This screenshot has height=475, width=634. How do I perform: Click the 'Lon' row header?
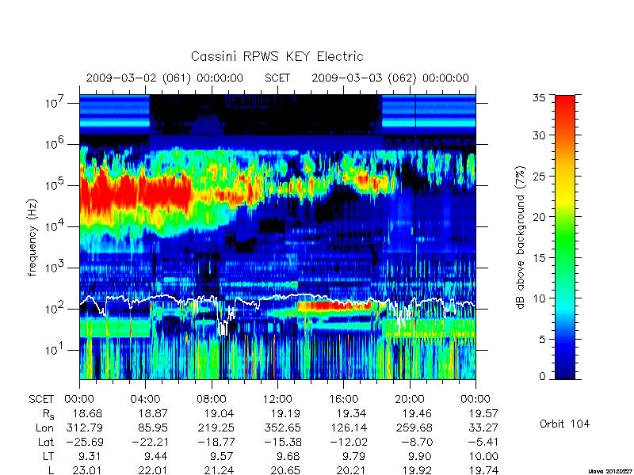[x=44, y=427]
